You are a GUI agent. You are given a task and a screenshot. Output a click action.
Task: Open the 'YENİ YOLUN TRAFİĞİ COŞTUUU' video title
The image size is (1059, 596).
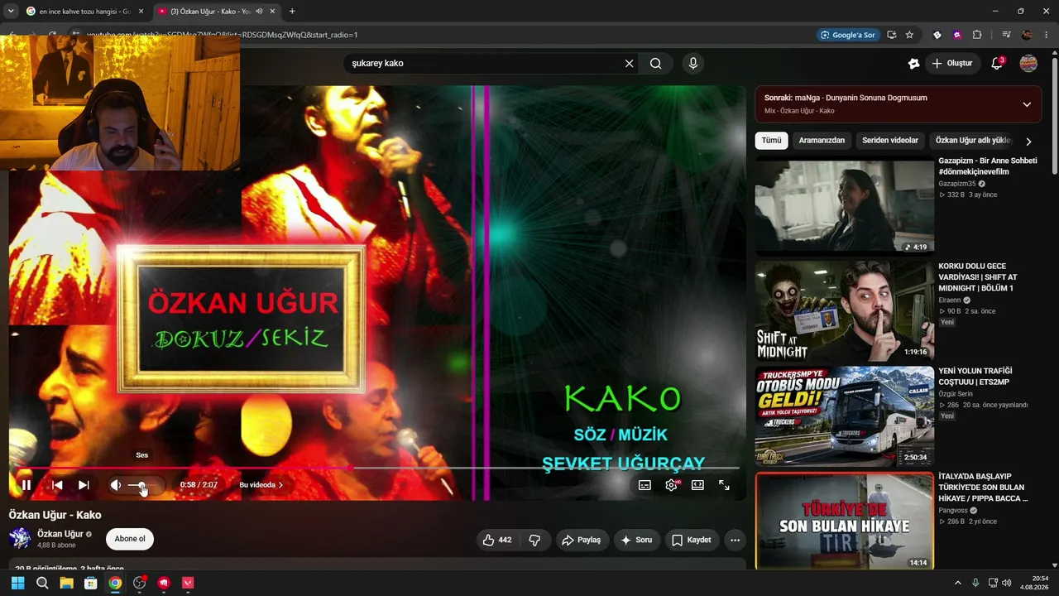tap(975, 377)
